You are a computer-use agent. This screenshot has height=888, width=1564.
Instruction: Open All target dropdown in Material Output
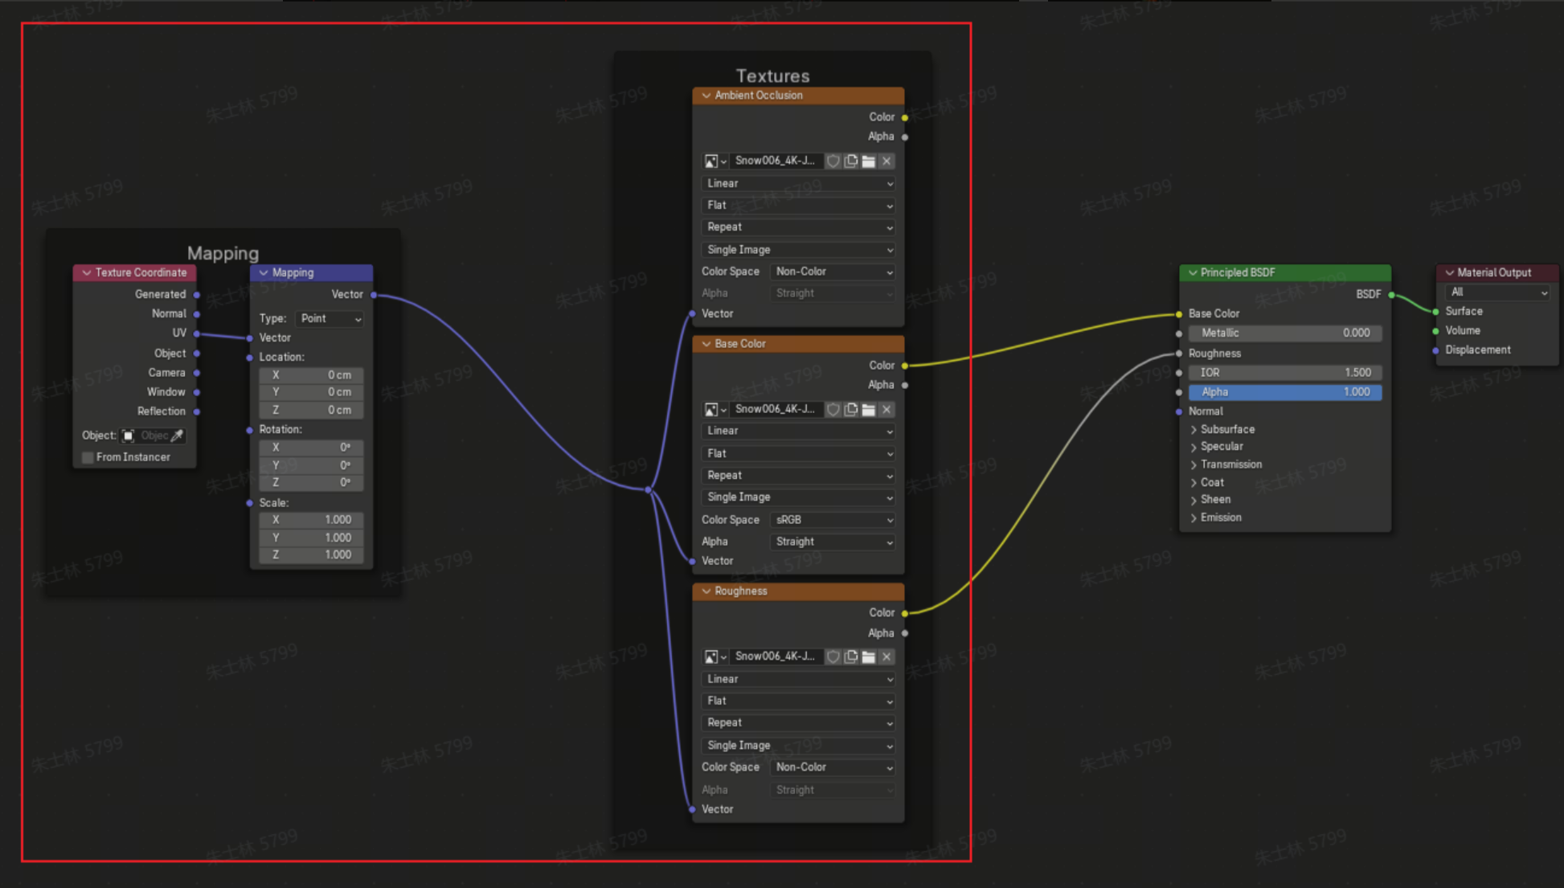(x=1497, y=293)
